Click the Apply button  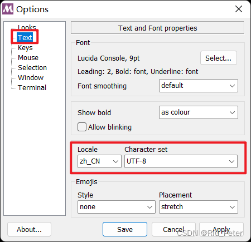(x=221, y=229)
